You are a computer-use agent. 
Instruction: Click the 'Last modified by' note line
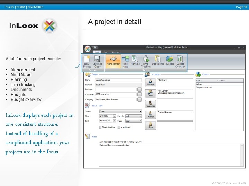[120, 142]
